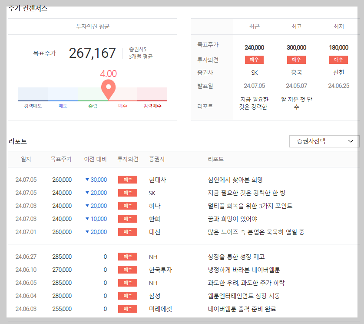Open the 증권사선택 dropdown
Image resolution: width=364 pixels, height=324 pixels.
coord(324,141)
